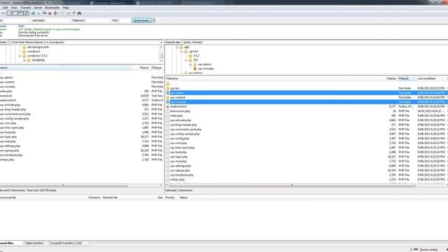Click the binoculars search remote files icon

click(x=79, y=13)
